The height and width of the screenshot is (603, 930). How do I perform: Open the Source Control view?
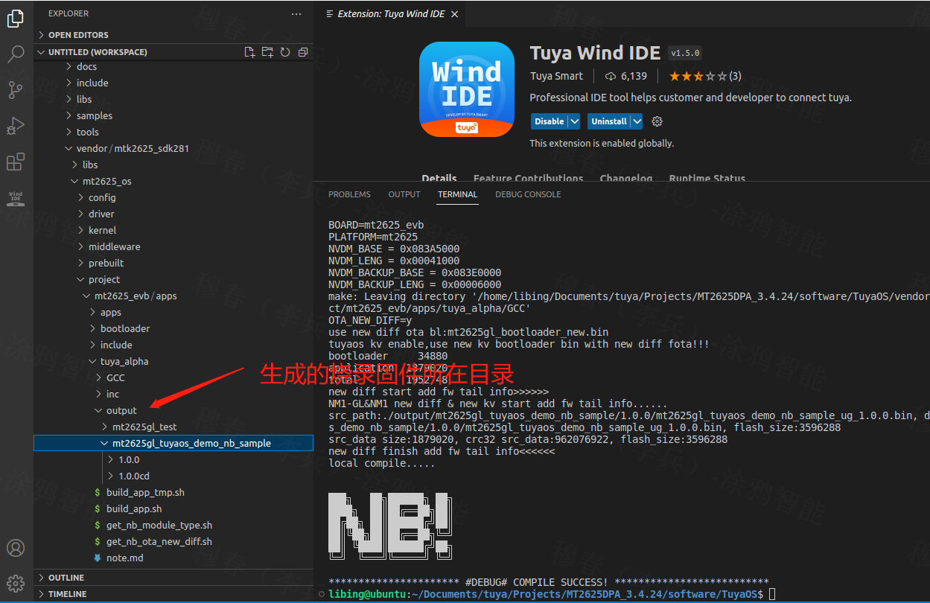[16, 90]
